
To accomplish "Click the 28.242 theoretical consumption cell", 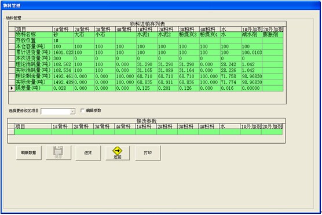I will point(231,64).
